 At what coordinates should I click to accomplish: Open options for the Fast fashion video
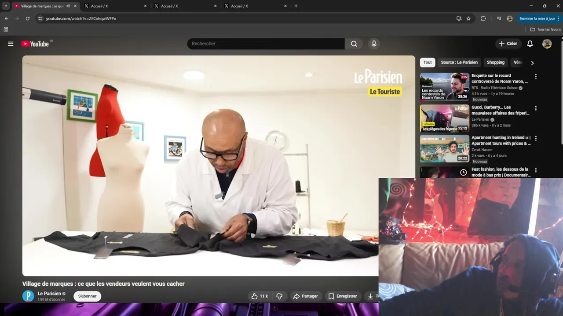click(536, 170)
